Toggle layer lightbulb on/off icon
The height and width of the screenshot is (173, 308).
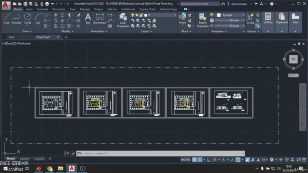click(133, 15)
